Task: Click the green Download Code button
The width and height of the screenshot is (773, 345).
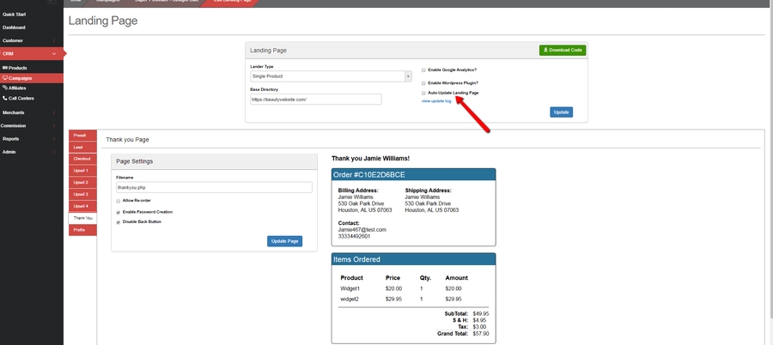Action: pos(563,51)
